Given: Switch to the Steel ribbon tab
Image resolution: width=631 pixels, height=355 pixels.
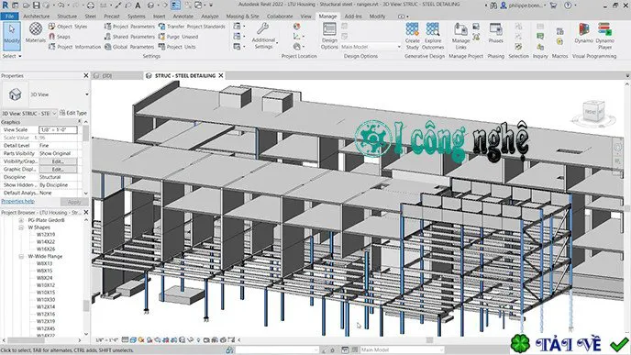Looking at the screenshot, I should tap(90, 17).
